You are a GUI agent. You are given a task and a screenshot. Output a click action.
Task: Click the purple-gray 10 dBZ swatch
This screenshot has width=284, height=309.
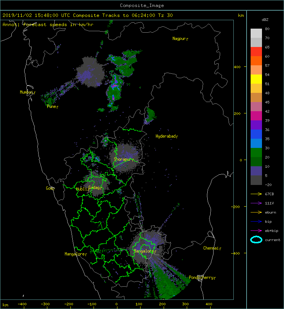click(256, 171)
